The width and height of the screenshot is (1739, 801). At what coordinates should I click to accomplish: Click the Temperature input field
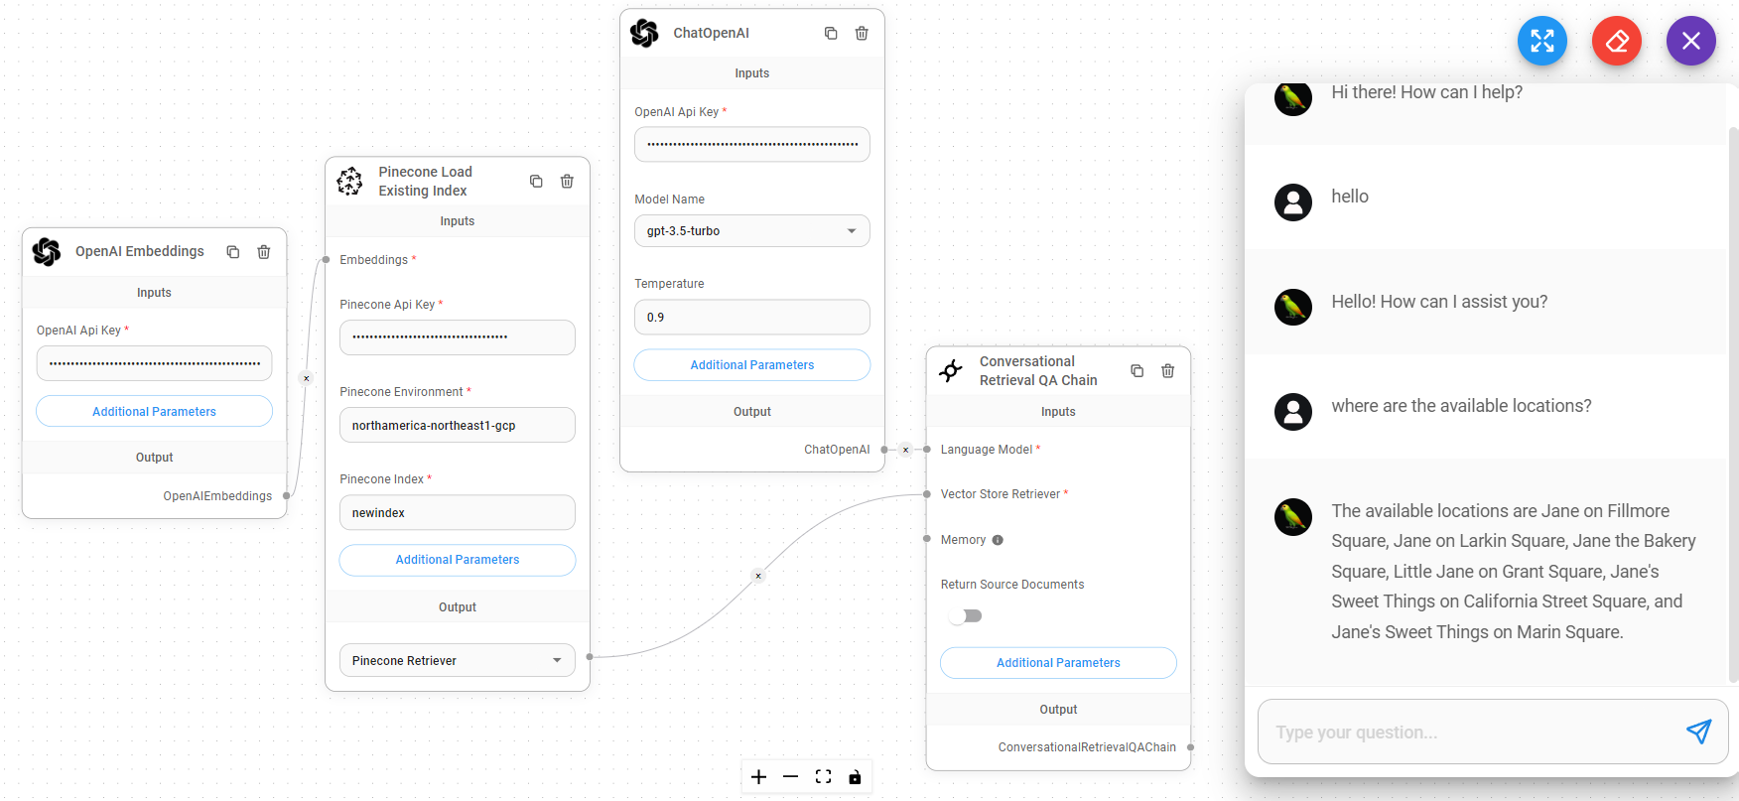tap(751, 318)
